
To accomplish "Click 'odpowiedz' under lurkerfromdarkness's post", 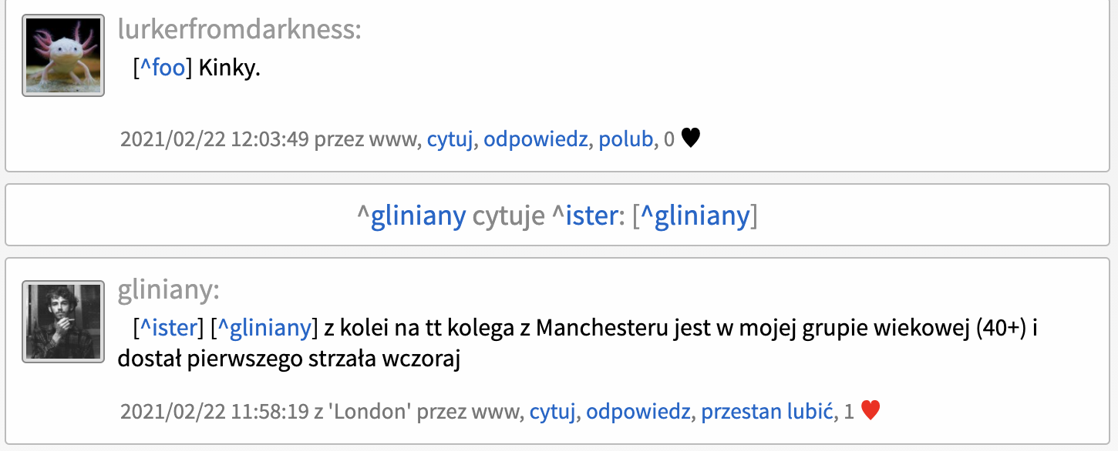I will click(535, 140).
